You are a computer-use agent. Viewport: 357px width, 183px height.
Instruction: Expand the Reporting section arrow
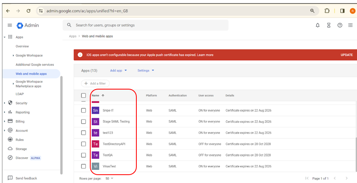(x=4, y=112)
